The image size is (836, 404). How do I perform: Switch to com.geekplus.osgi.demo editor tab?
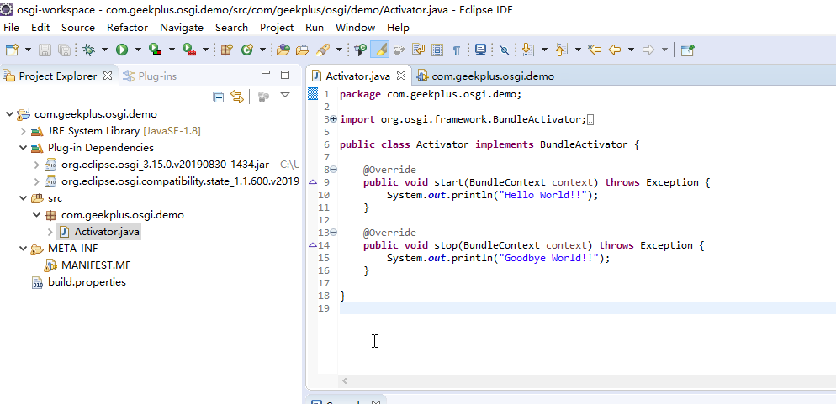(x=486, y=76)
